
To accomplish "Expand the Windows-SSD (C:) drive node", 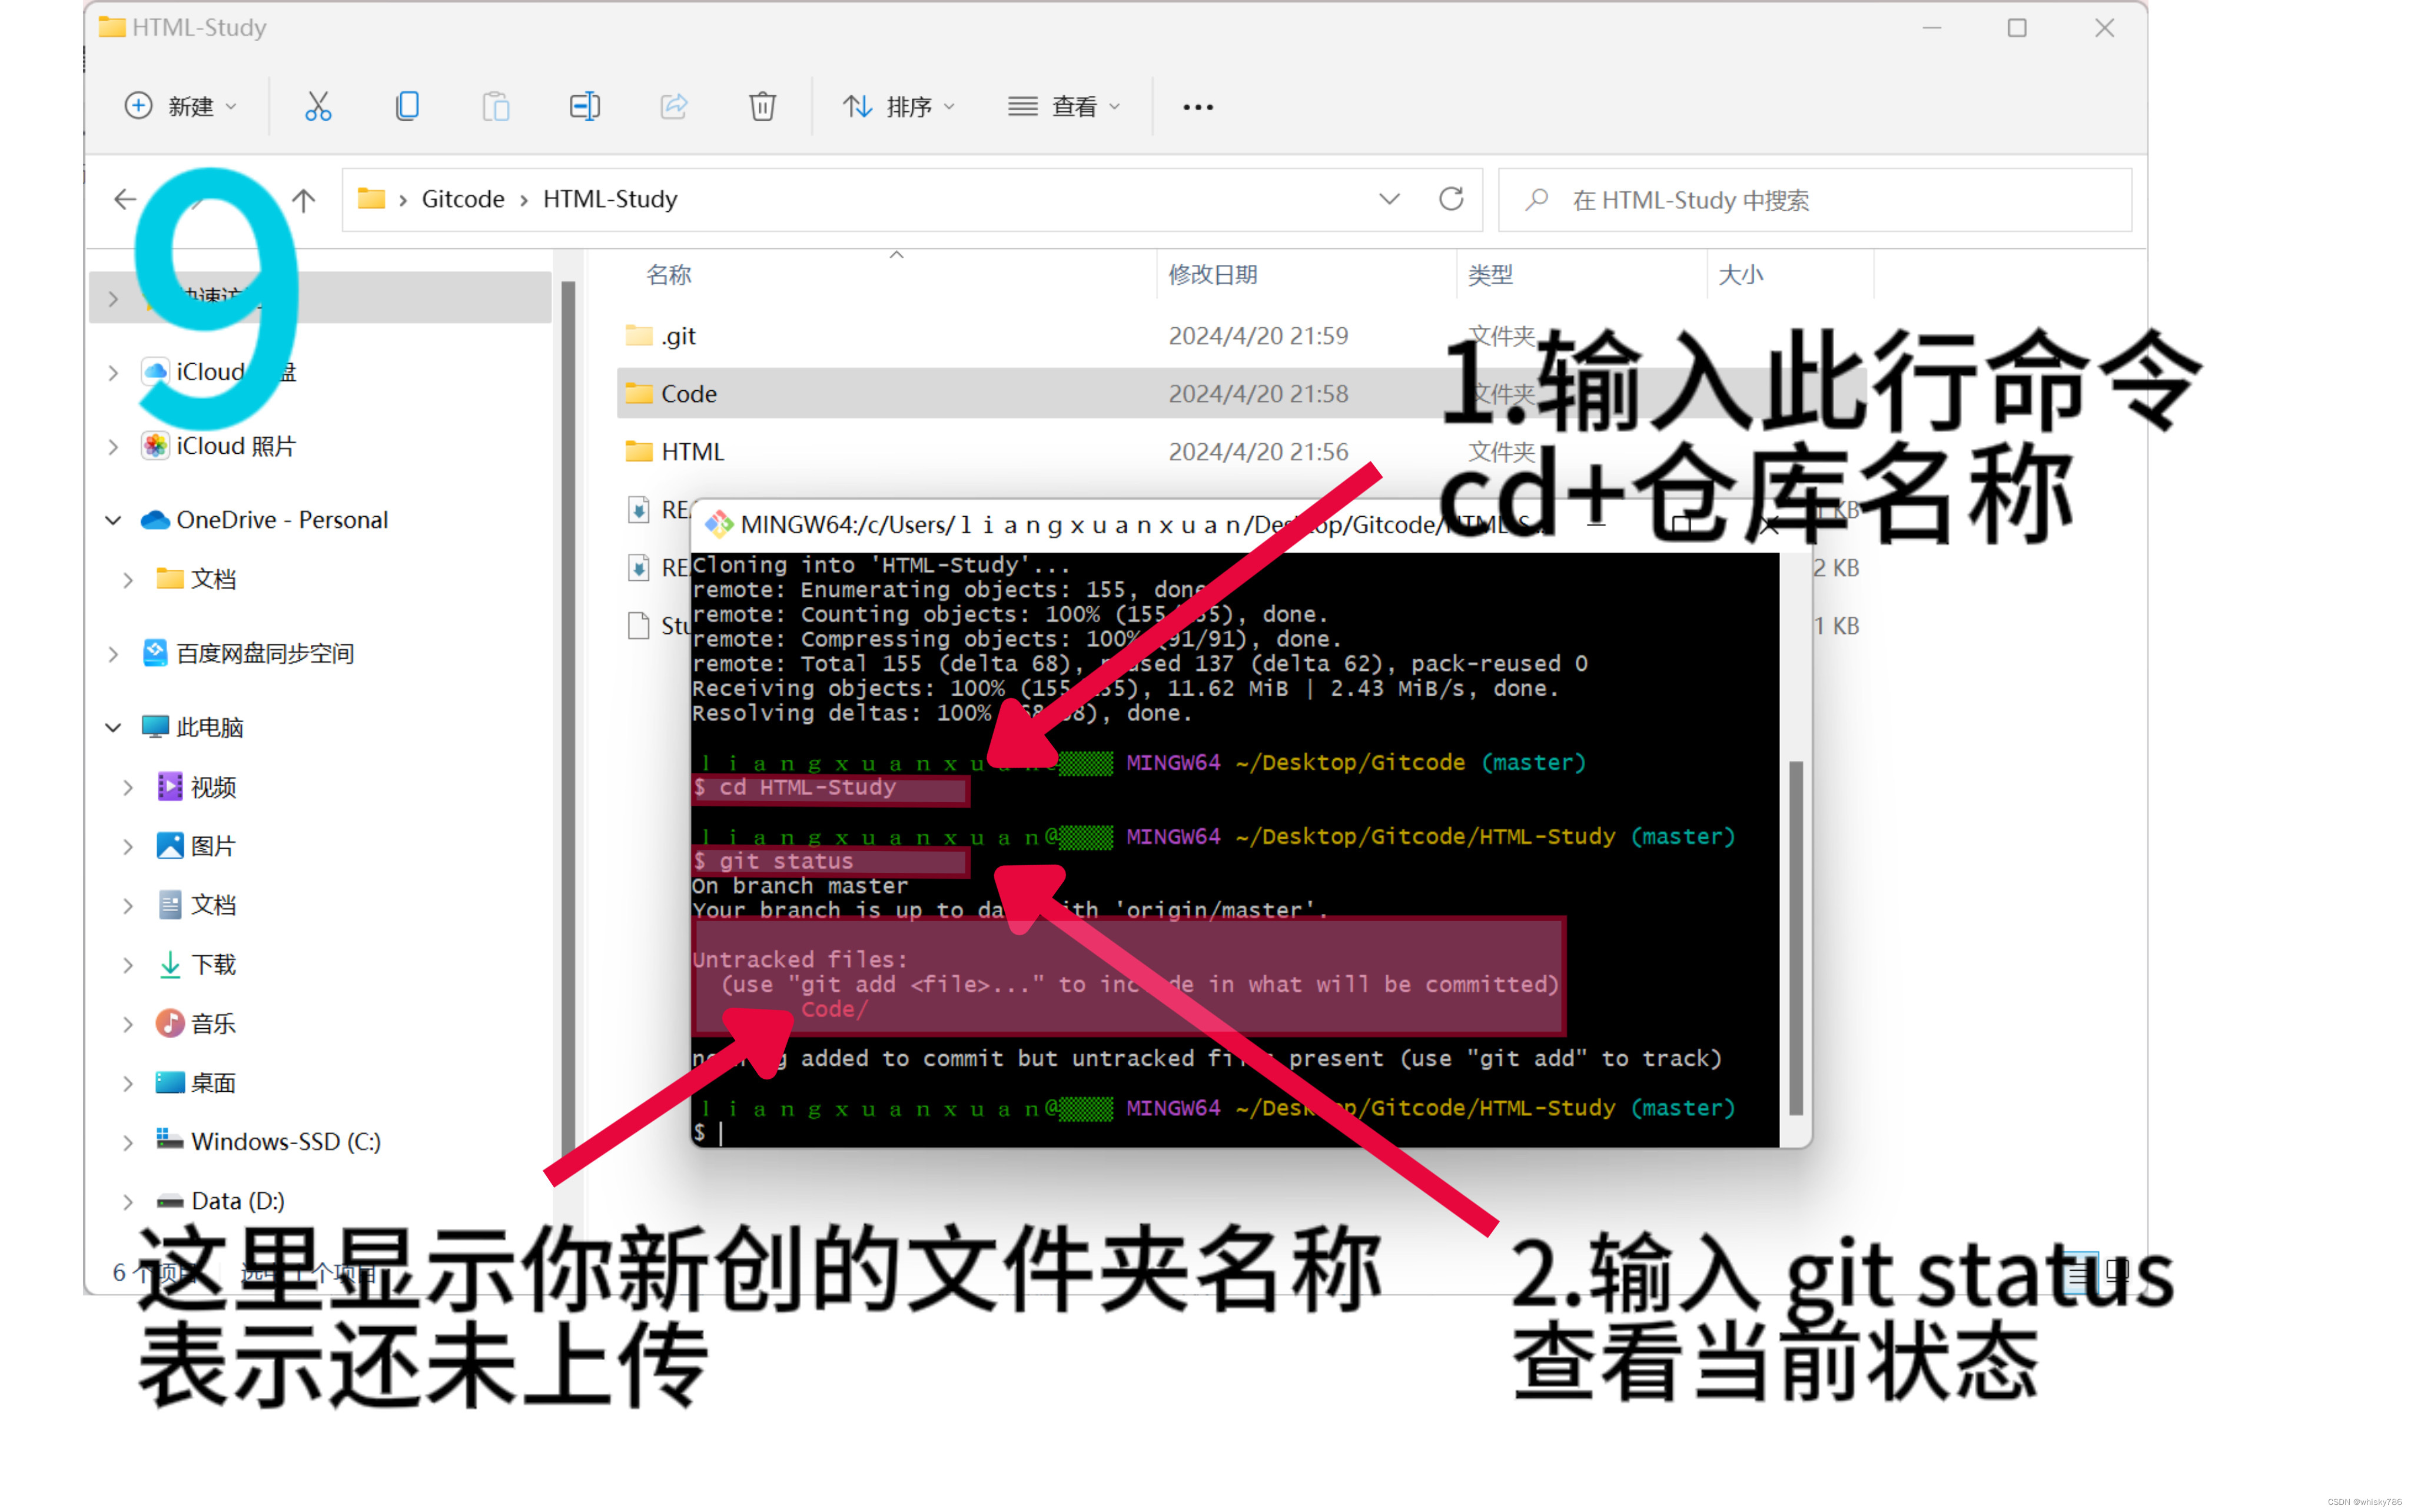I will tap(128, 1142).
